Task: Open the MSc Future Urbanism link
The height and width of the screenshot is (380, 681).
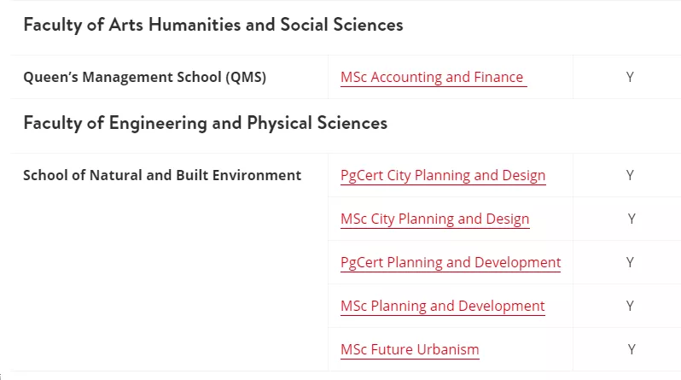Action: pyautogui.click(x=410, y=349)
